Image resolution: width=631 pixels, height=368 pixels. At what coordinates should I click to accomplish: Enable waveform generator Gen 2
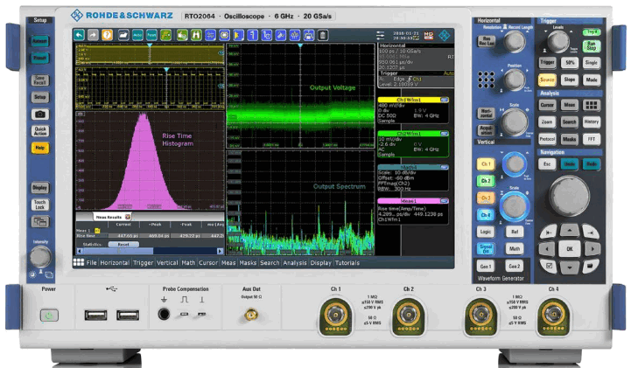pos(515,266)
